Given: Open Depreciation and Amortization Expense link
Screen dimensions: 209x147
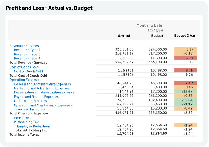Looking at the screenshot, I should tap(44, 93).
